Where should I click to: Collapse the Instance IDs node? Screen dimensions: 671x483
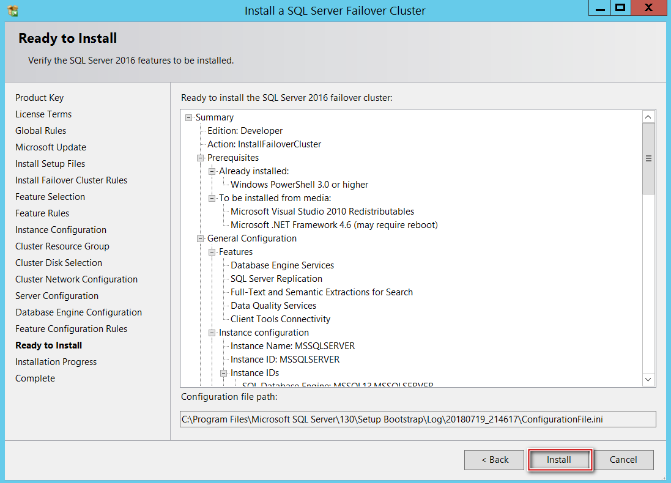click(x=223, y=374)
